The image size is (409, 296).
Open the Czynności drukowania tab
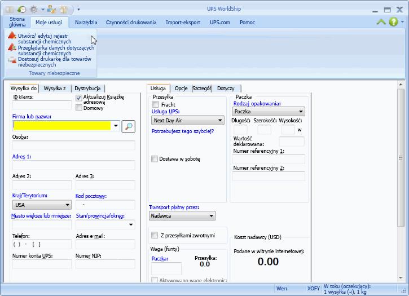pos(131,23)
